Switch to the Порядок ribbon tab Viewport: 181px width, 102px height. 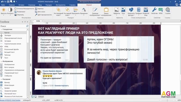click(49, 5)
